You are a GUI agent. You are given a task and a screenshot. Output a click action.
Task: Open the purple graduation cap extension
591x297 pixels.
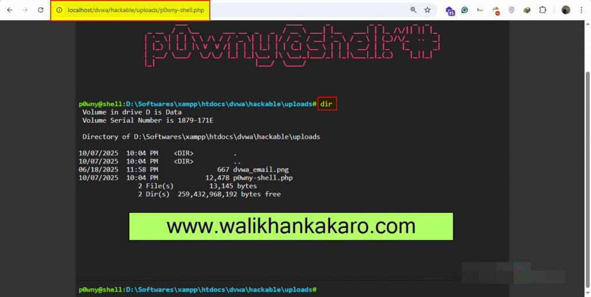point(450,10)
